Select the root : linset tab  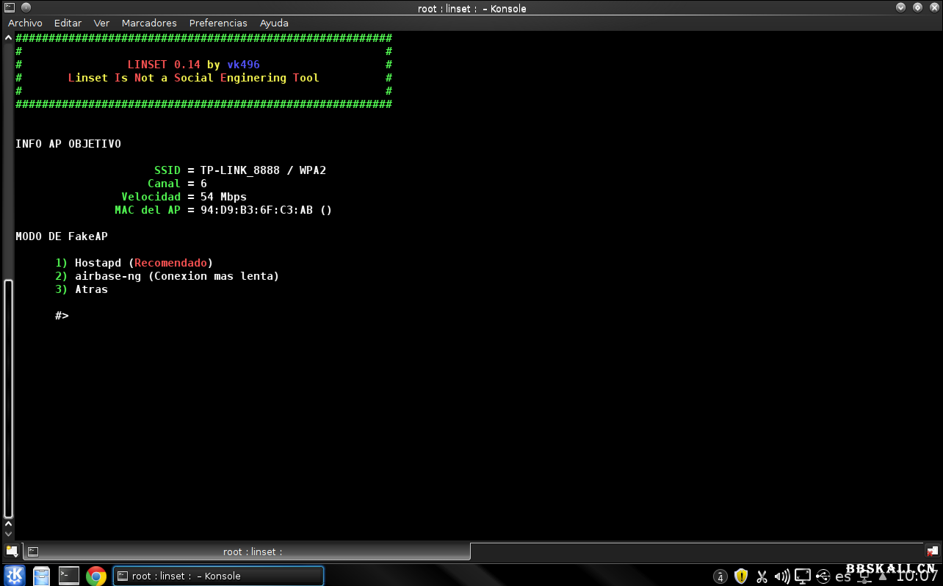coord(250,551)
